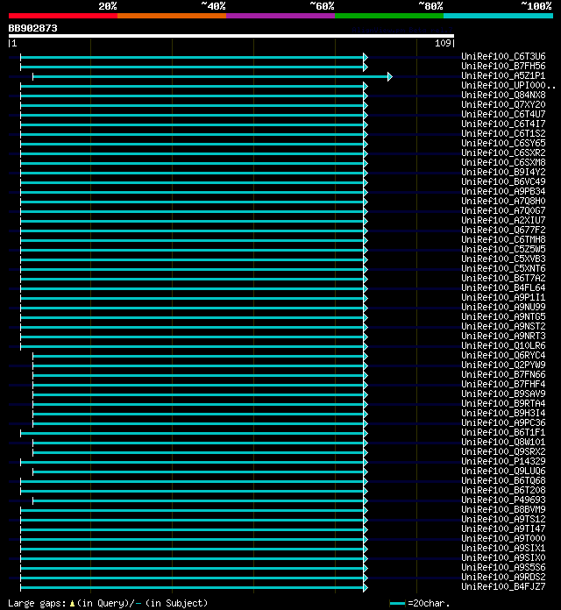Choose subject UniRef100_A7Q8H0

pos(503,201)
